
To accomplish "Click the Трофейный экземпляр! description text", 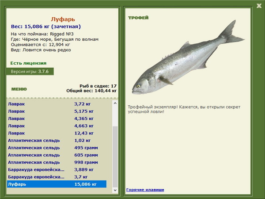I will 184,109.
